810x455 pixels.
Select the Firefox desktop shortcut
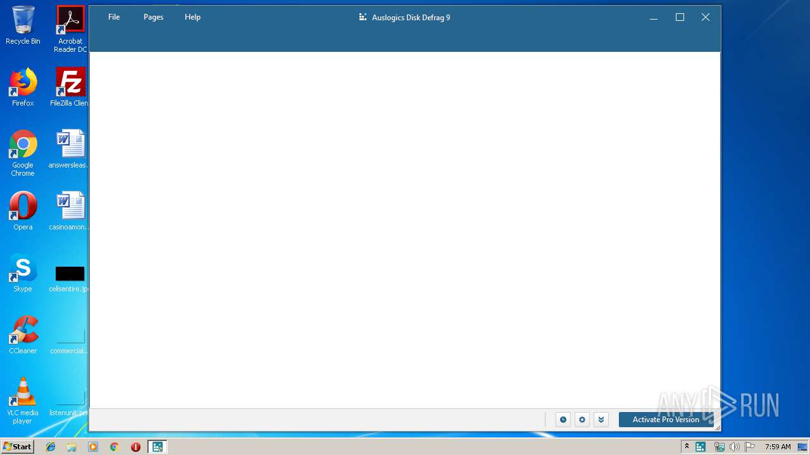click(x=23, y=87)
